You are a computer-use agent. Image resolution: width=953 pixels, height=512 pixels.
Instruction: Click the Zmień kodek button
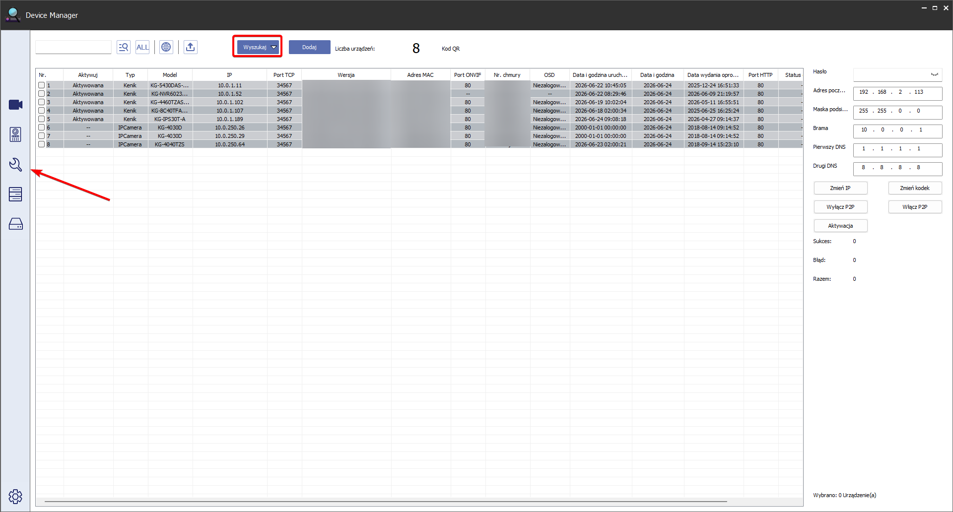(915, 188)
